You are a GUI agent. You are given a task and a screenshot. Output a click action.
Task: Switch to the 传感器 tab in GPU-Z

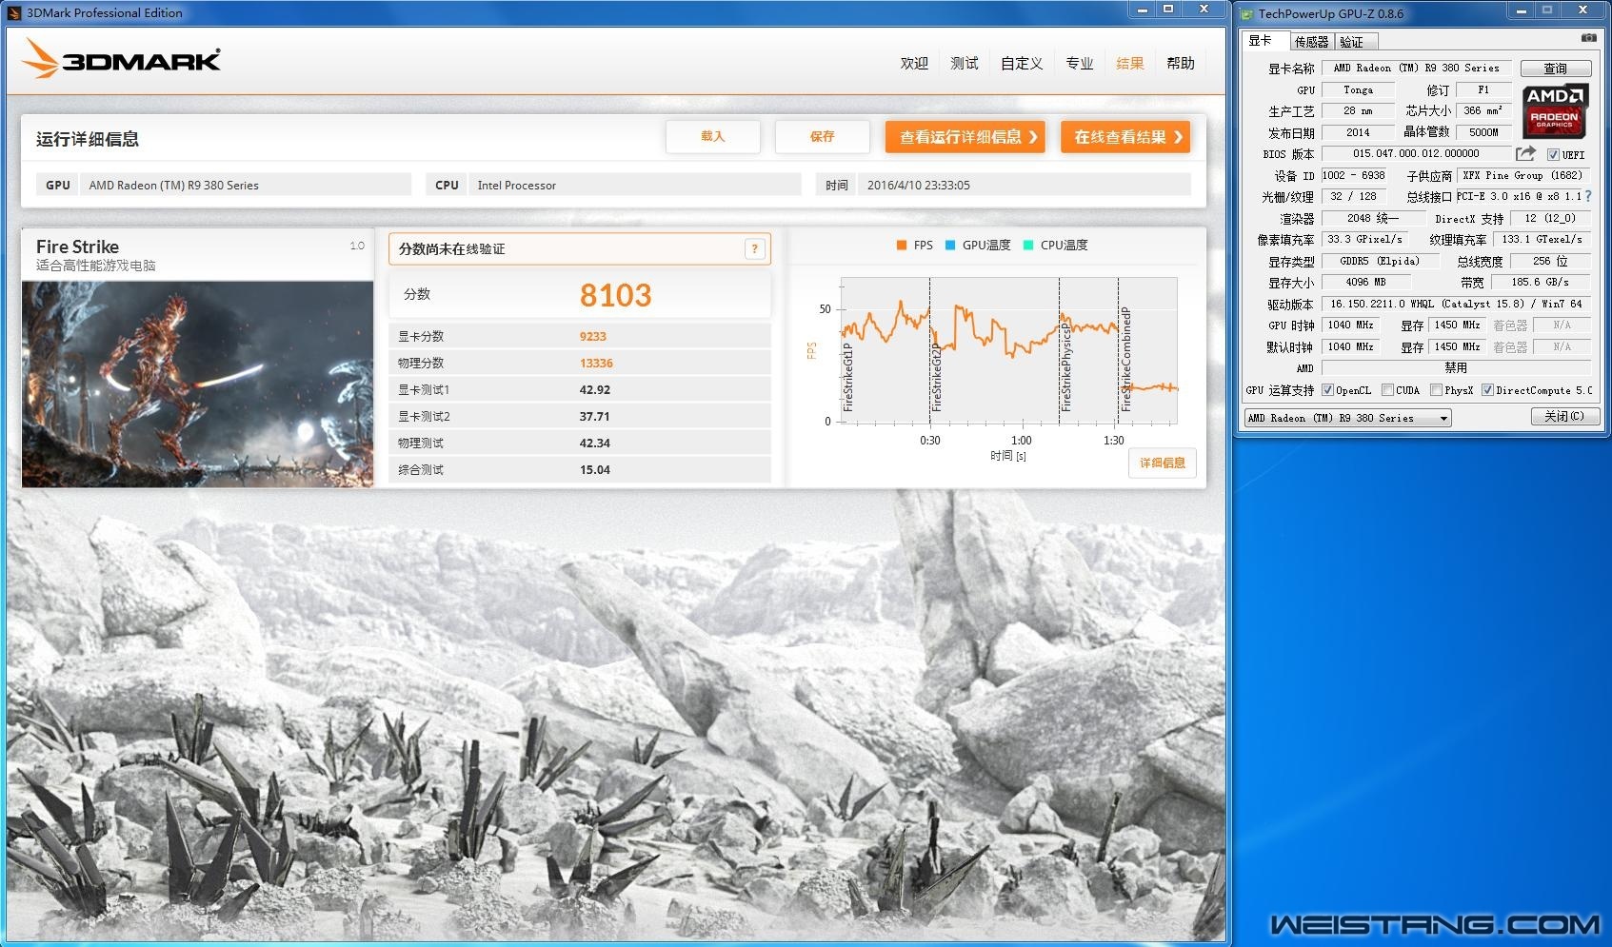click(x=1311, y=42)
